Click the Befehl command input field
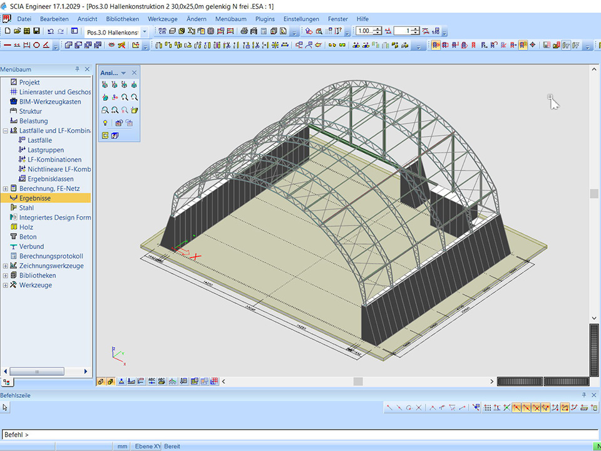This screenshot has width=601, height=451. click(300, 435)
